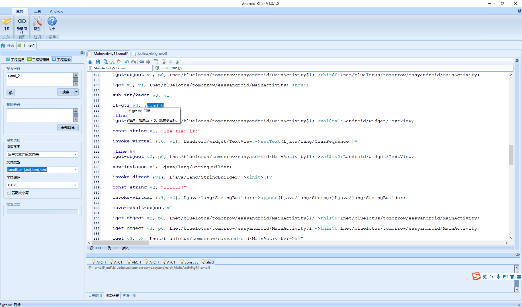Click in the 替换字符 replace input box
The image size is (522, 307).
coord(40,115)
